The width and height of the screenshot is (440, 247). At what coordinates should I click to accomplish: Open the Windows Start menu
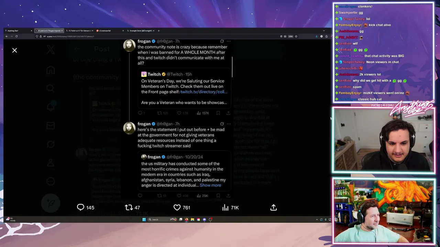point(144,220)
